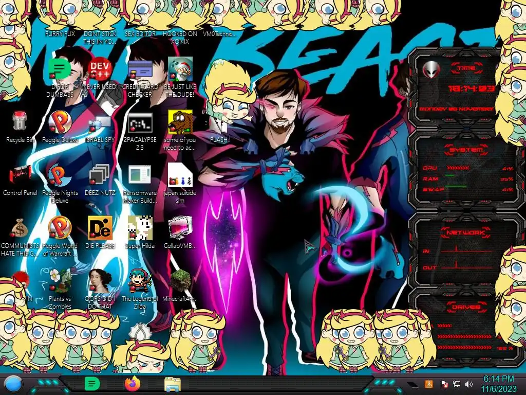
Task: Select the CollabVMB... monitor icon
Action: pyautogui.click(x=180, y=228)
